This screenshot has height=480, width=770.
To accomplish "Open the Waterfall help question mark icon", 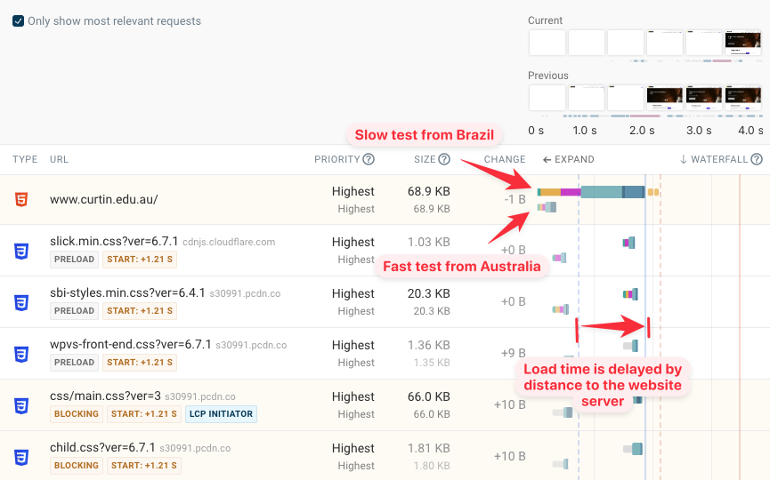I will pos(757,159).
